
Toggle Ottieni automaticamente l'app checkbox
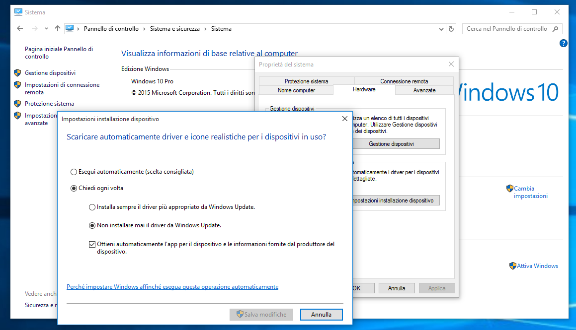tap(92, 245)
